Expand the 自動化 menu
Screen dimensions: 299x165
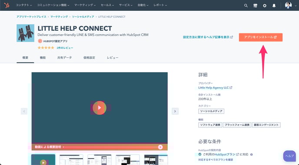[x=143, y=5]
